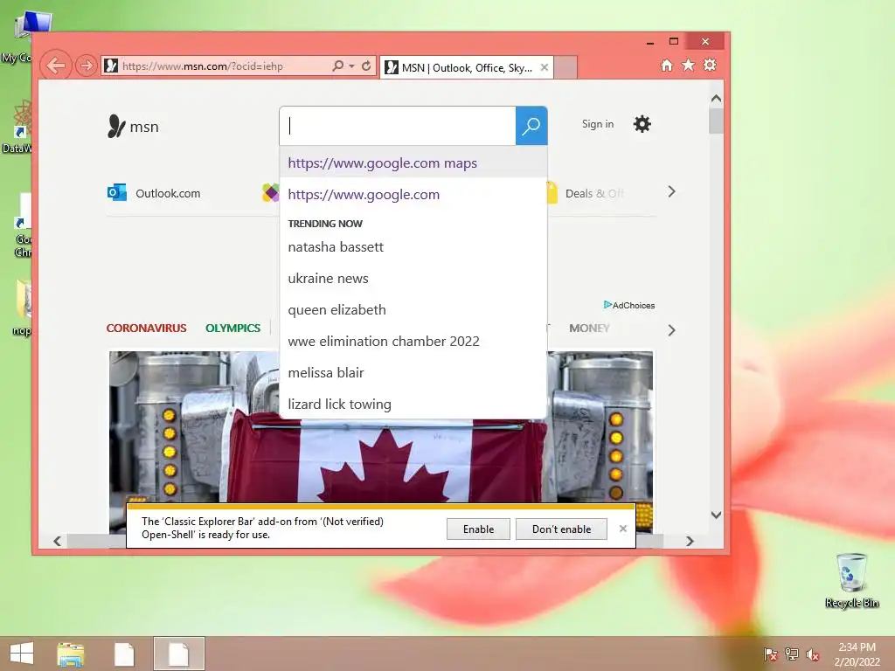Choose trending item melissa blair

(413, 372)
